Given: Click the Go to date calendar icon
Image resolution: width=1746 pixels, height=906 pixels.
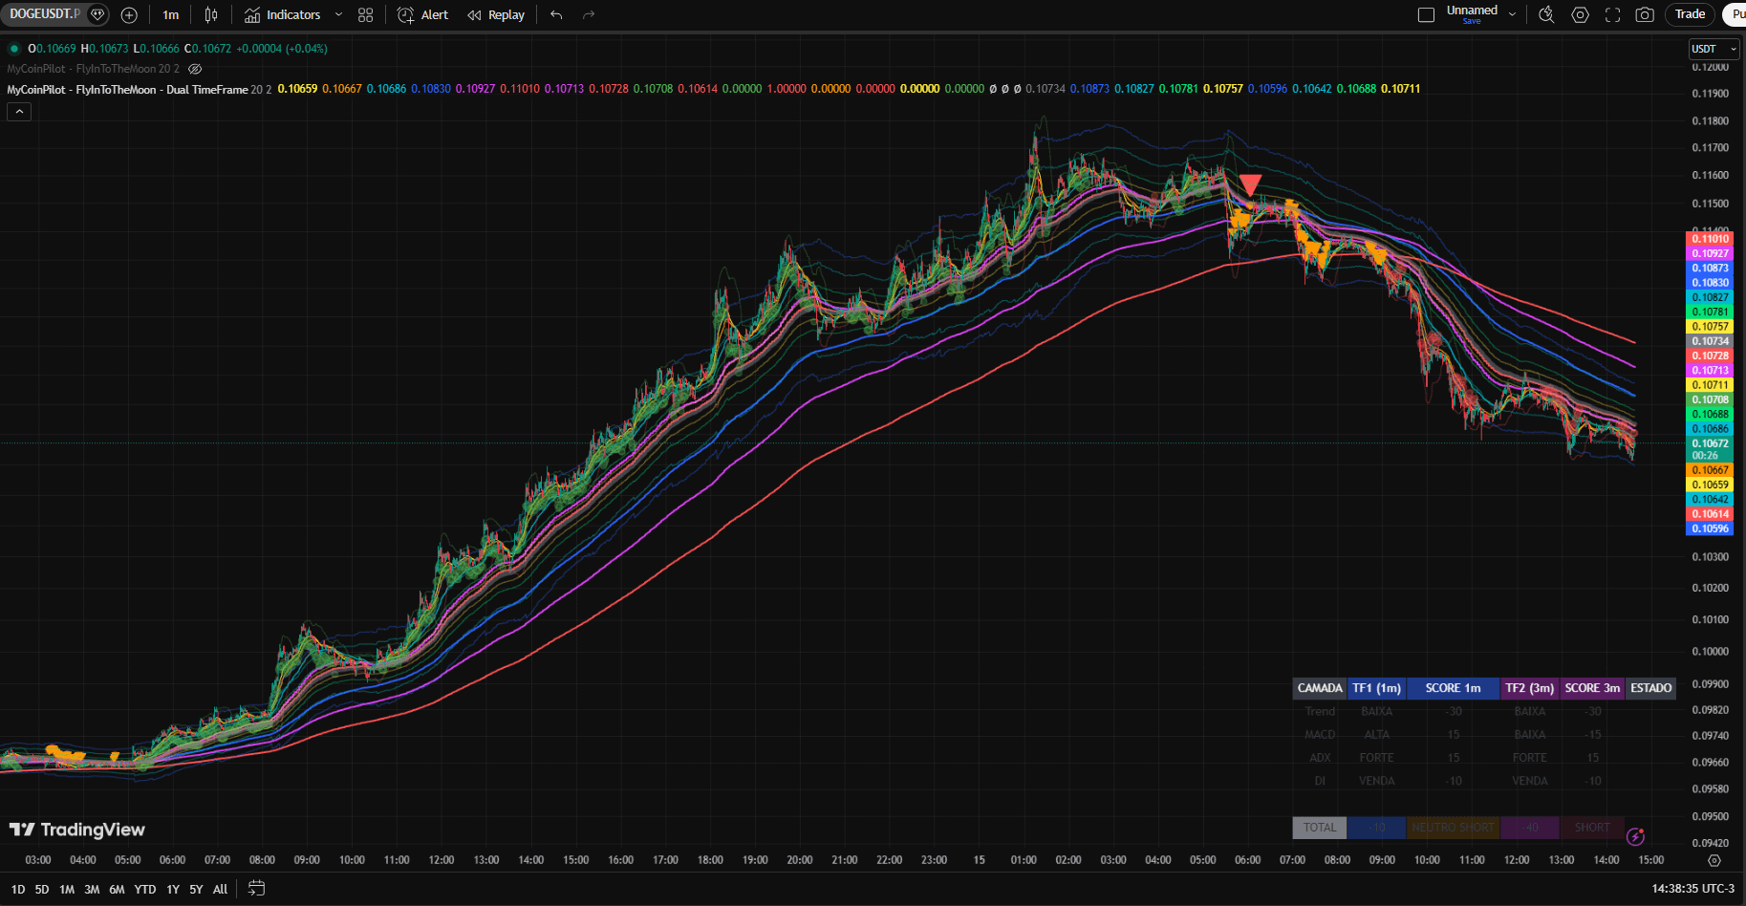Looking at the screenshot, I should [x=256, y=889].
